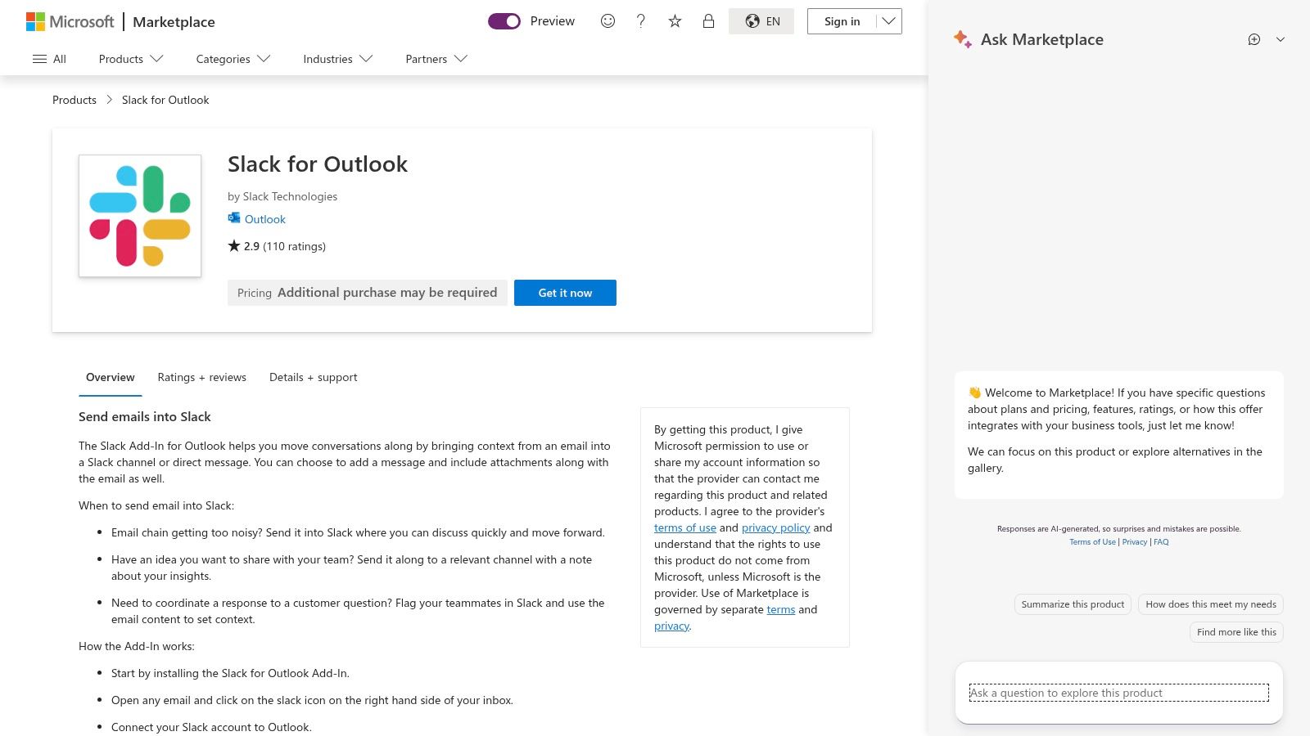Open help question mark icon
The image size is (1310, 736).
coord(641,21)
